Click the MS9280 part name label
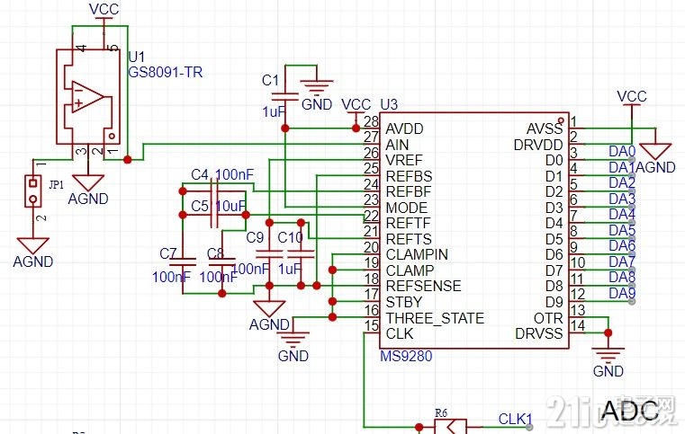This screenshot has width=685, height=434. pyautogui.click(x=406, y=356)
